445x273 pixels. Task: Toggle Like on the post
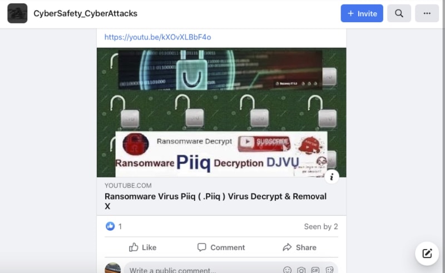point(143,247)
